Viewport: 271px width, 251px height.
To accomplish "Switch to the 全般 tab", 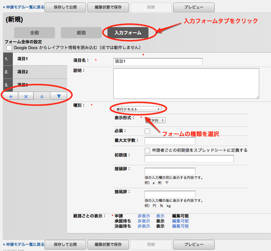I will (x=34, y=33).
